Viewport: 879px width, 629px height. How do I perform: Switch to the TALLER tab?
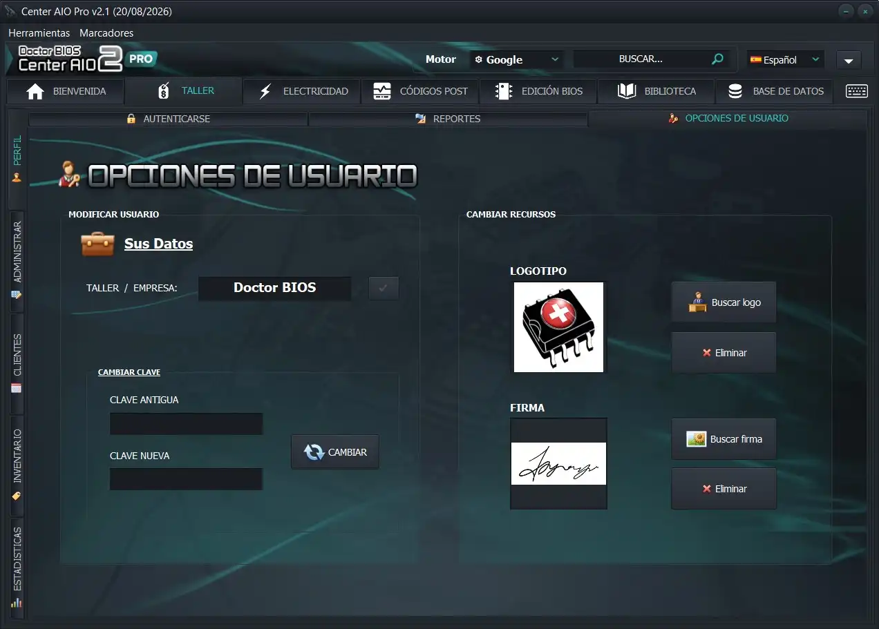[184, 90]
